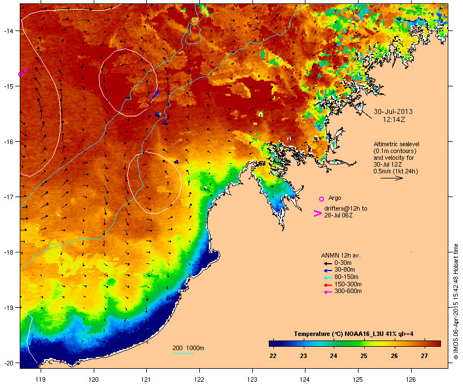Click the '150-300m' depth label
The image size is (463, 384).
[348, 284]
